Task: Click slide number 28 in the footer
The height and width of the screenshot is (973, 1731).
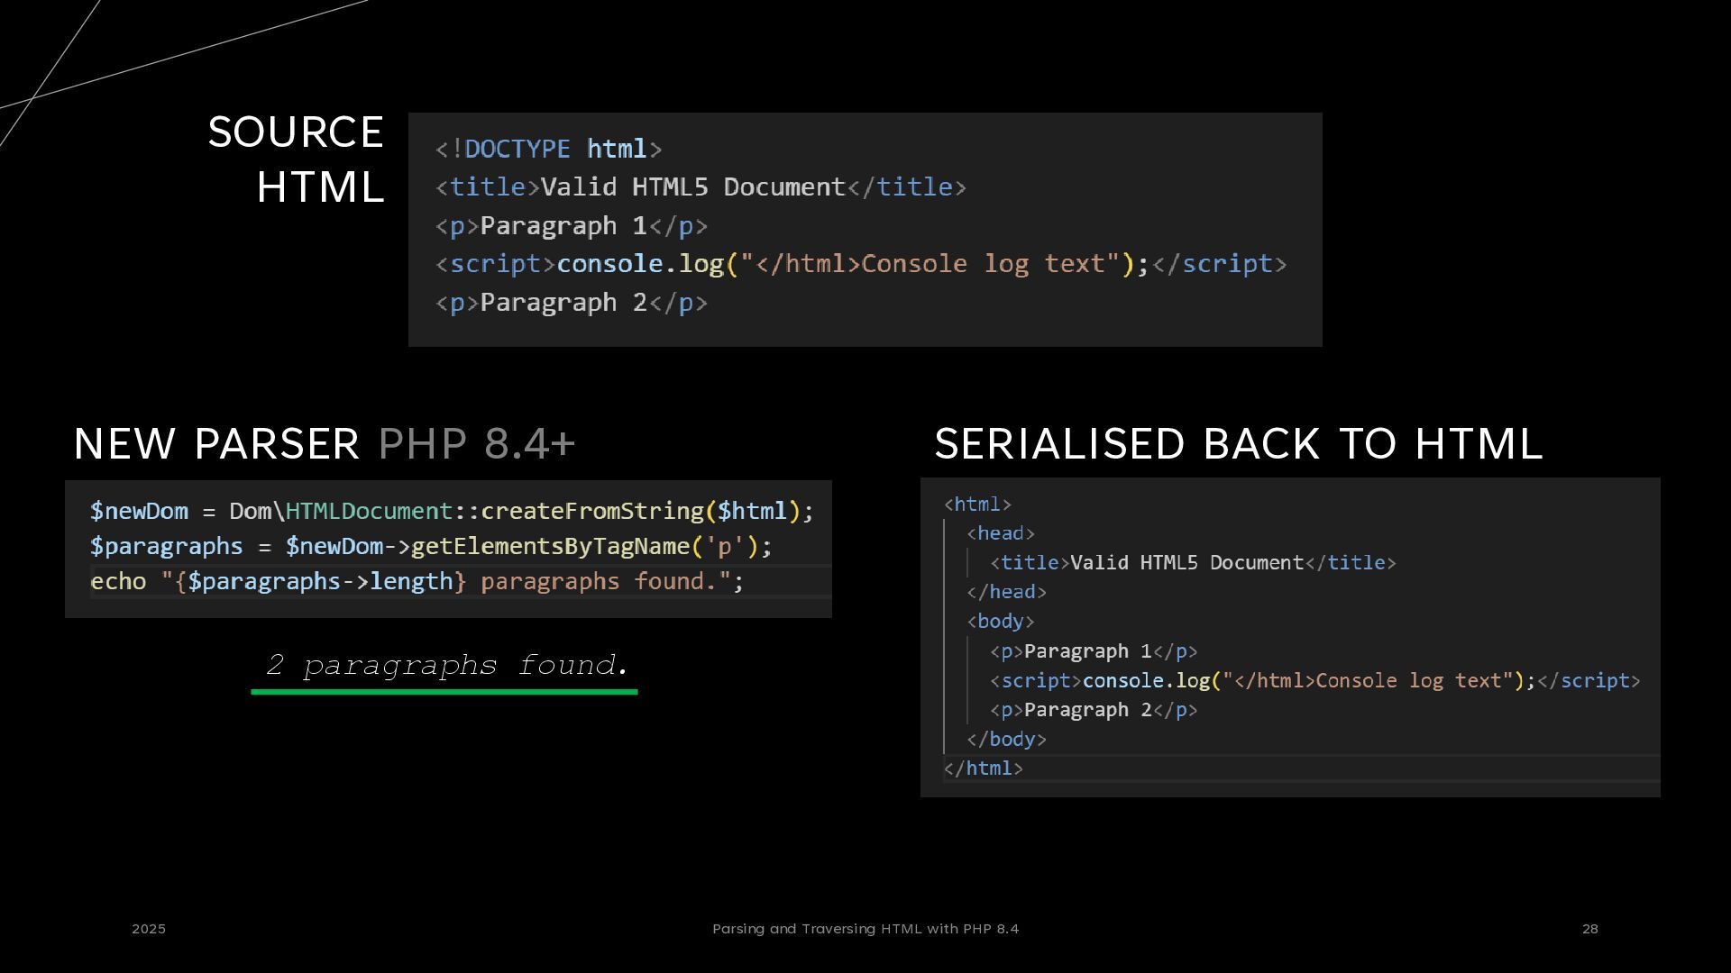Action: (x=1590, y=929)
